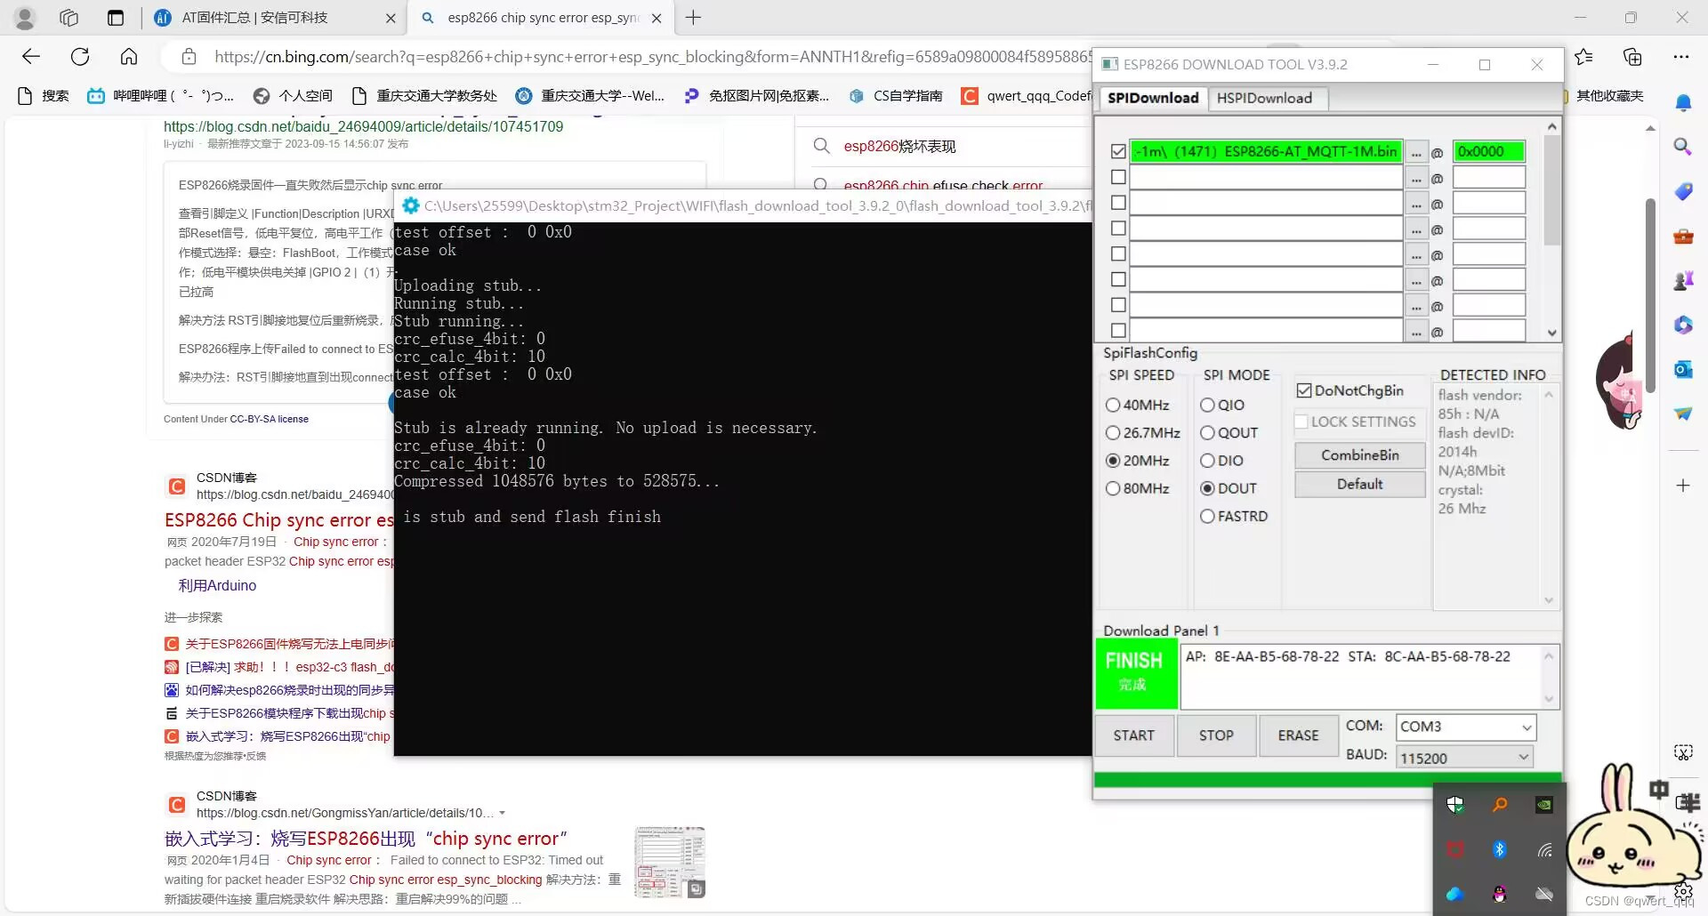Uncheck the ESP8266-AT_MQTT-1M.bin row checkbox
Image resolution: width=1708 pixels, height=916 pixels.
1119,152
